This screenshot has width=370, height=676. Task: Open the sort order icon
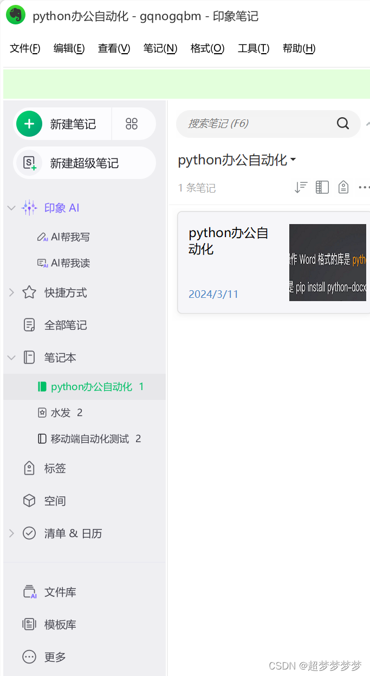pyautogui.click(x=301, y=188)
